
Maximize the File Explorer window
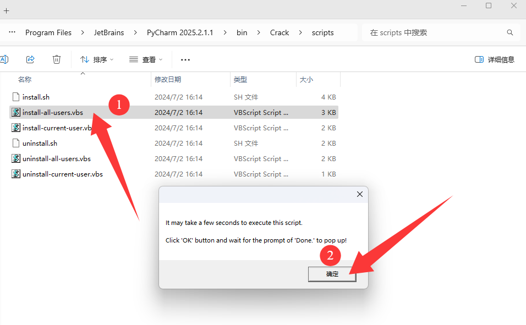(489, 5)
